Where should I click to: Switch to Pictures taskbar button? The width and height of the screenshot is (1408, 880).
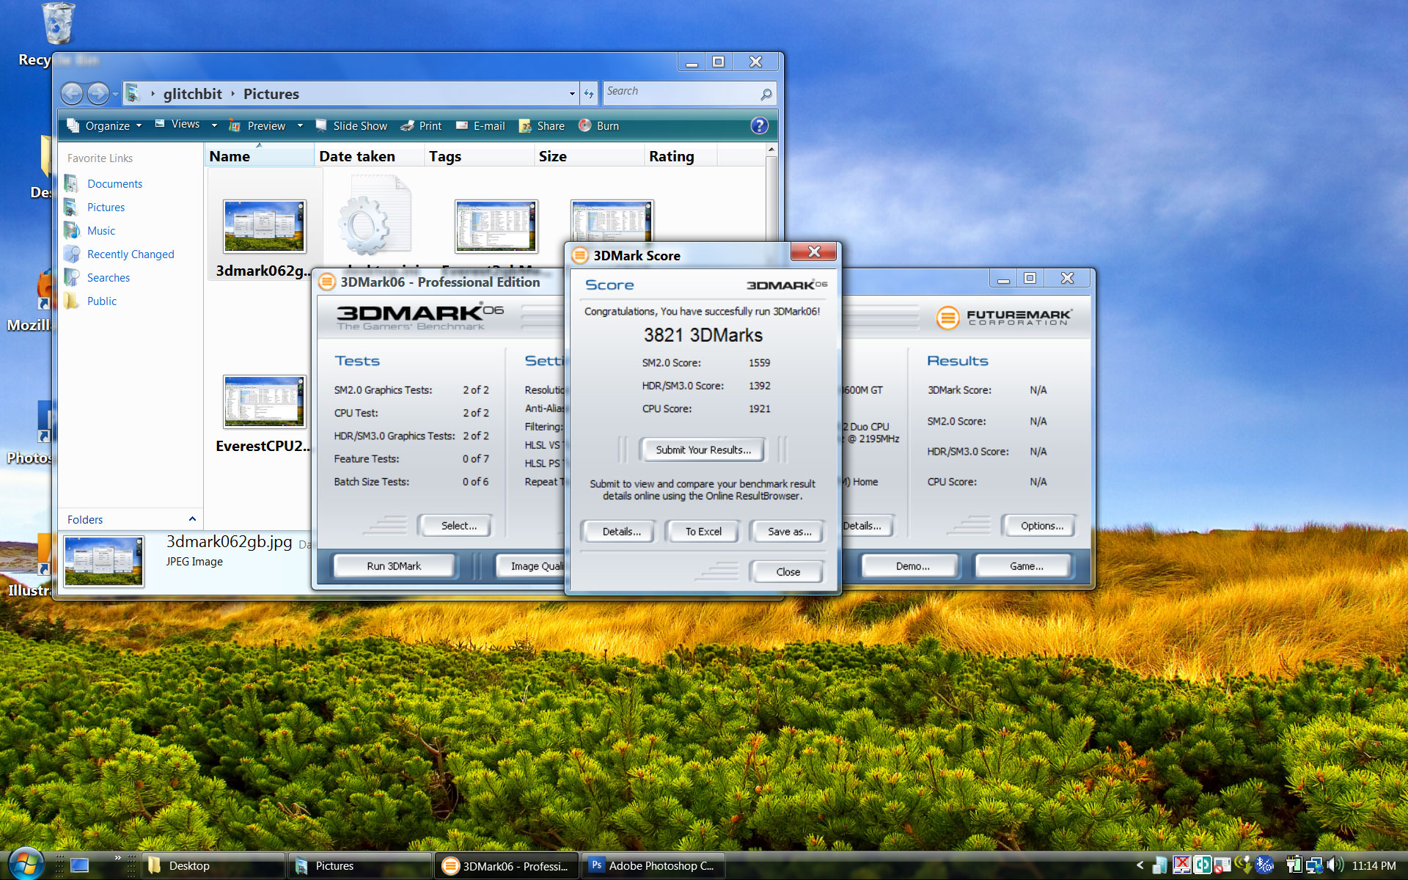(x=359, y=866)
